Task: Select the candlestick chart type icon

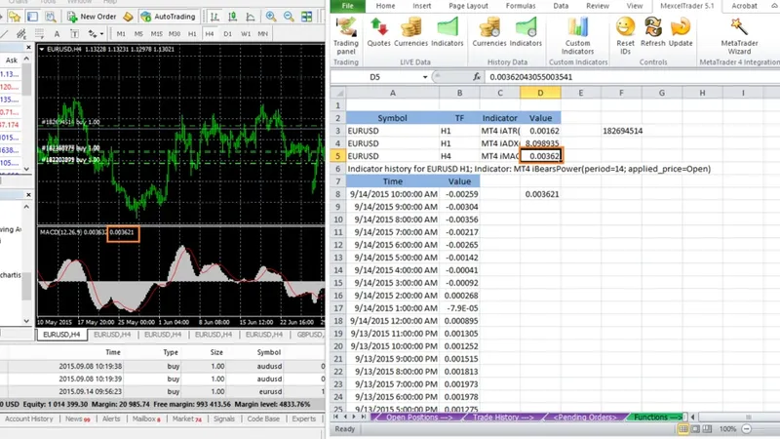Action: coord(232,17)
